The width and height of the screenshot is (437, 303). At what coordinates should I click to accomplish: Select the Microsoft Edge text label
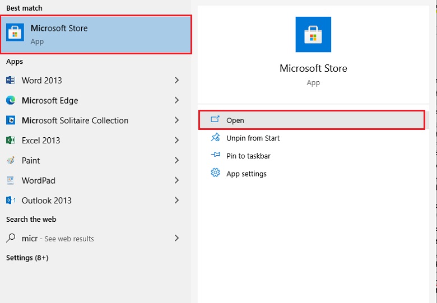tap(50, 101)
